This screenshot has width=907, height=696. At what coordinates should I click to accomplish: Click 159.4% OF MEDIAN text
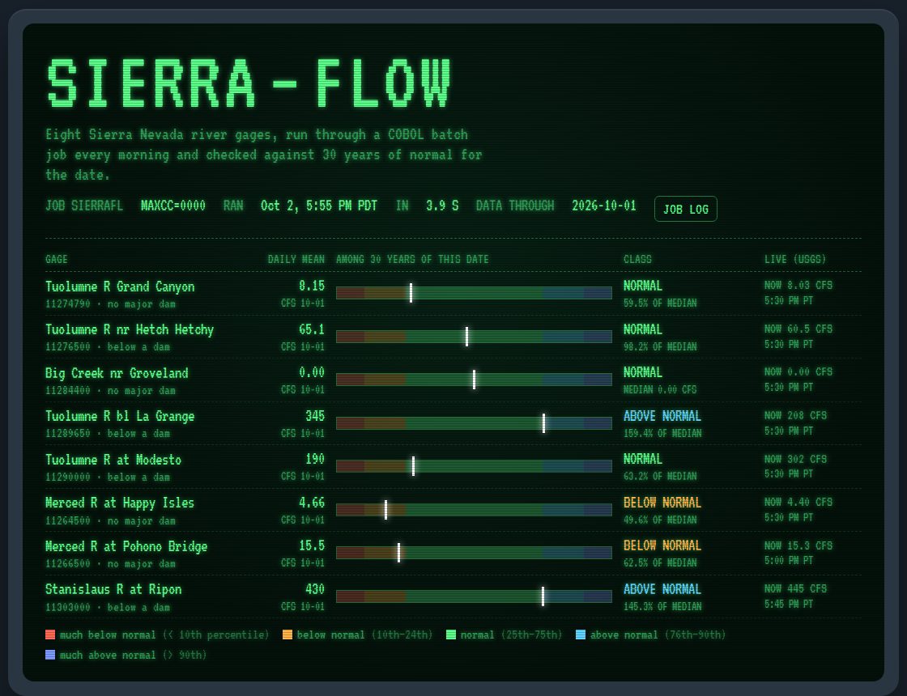pyautogui.click(x=662, y=434)
